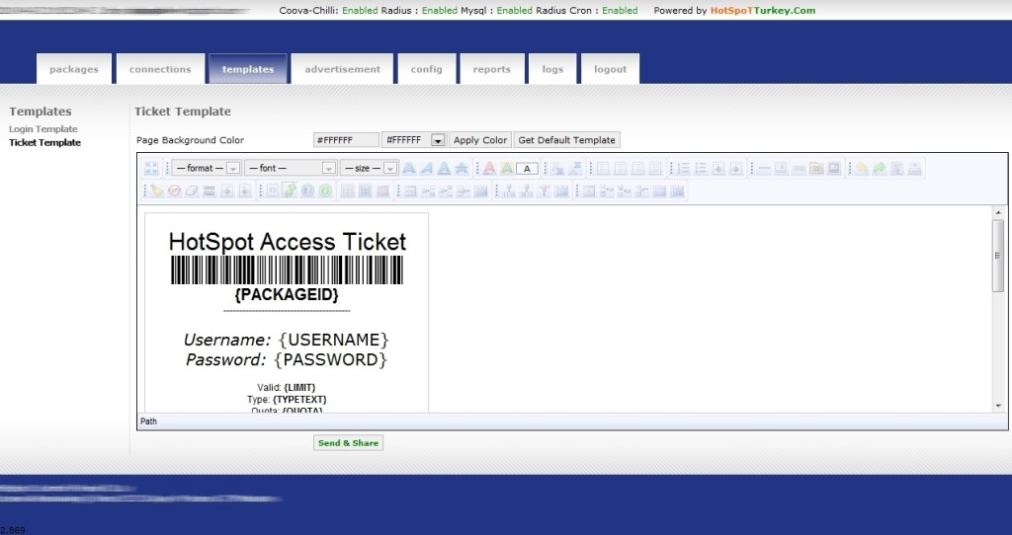This screenshot has width=1012, height=535.
Task: Click the {TYPETEXT} placeholder text
Action: pyautogui.click(x=299, y=400)
